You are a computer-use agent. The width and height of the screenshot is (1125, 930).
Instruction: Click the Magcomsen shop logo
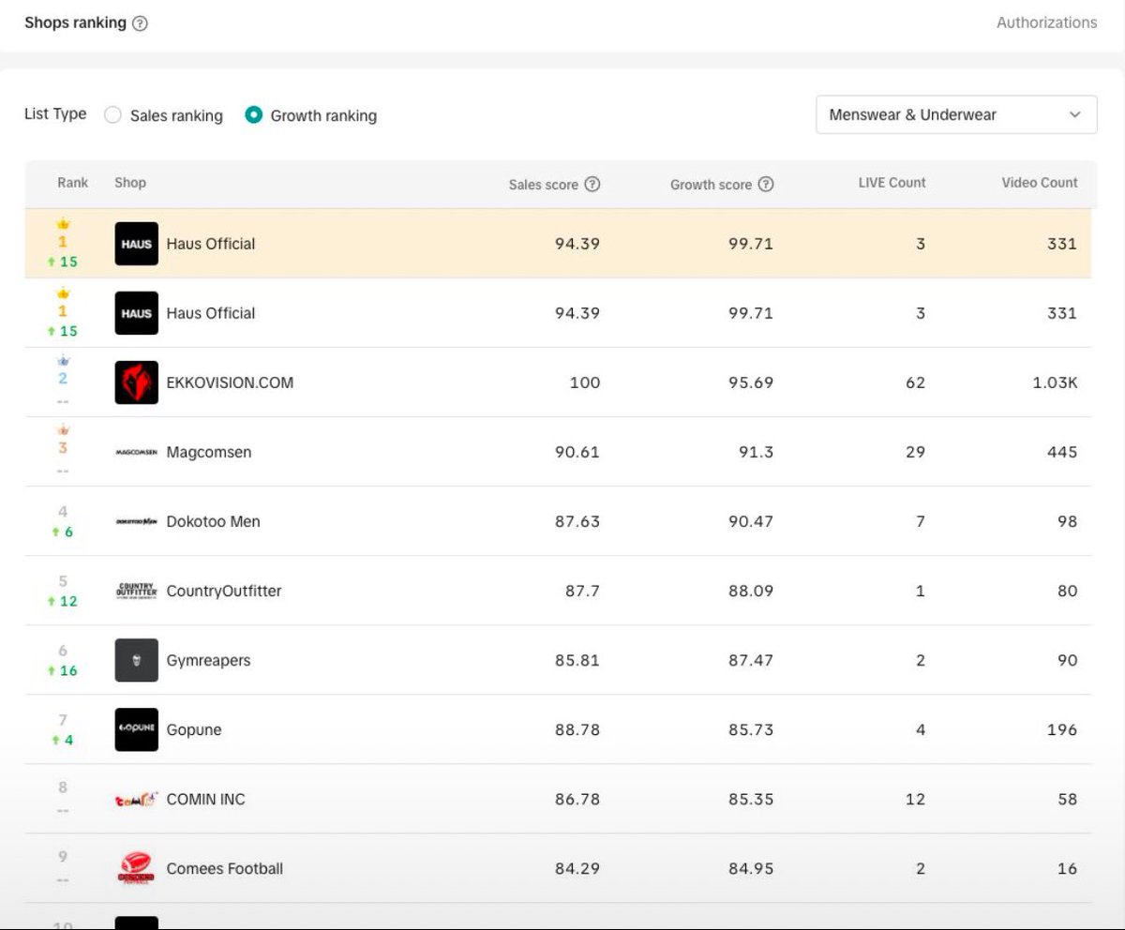(x=137, y=452)
